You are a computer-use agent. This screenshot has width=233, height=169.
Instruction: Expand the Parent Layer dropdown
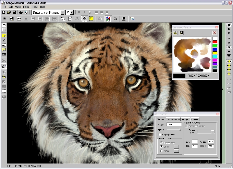pyautogui.click(x=213, y=132)
